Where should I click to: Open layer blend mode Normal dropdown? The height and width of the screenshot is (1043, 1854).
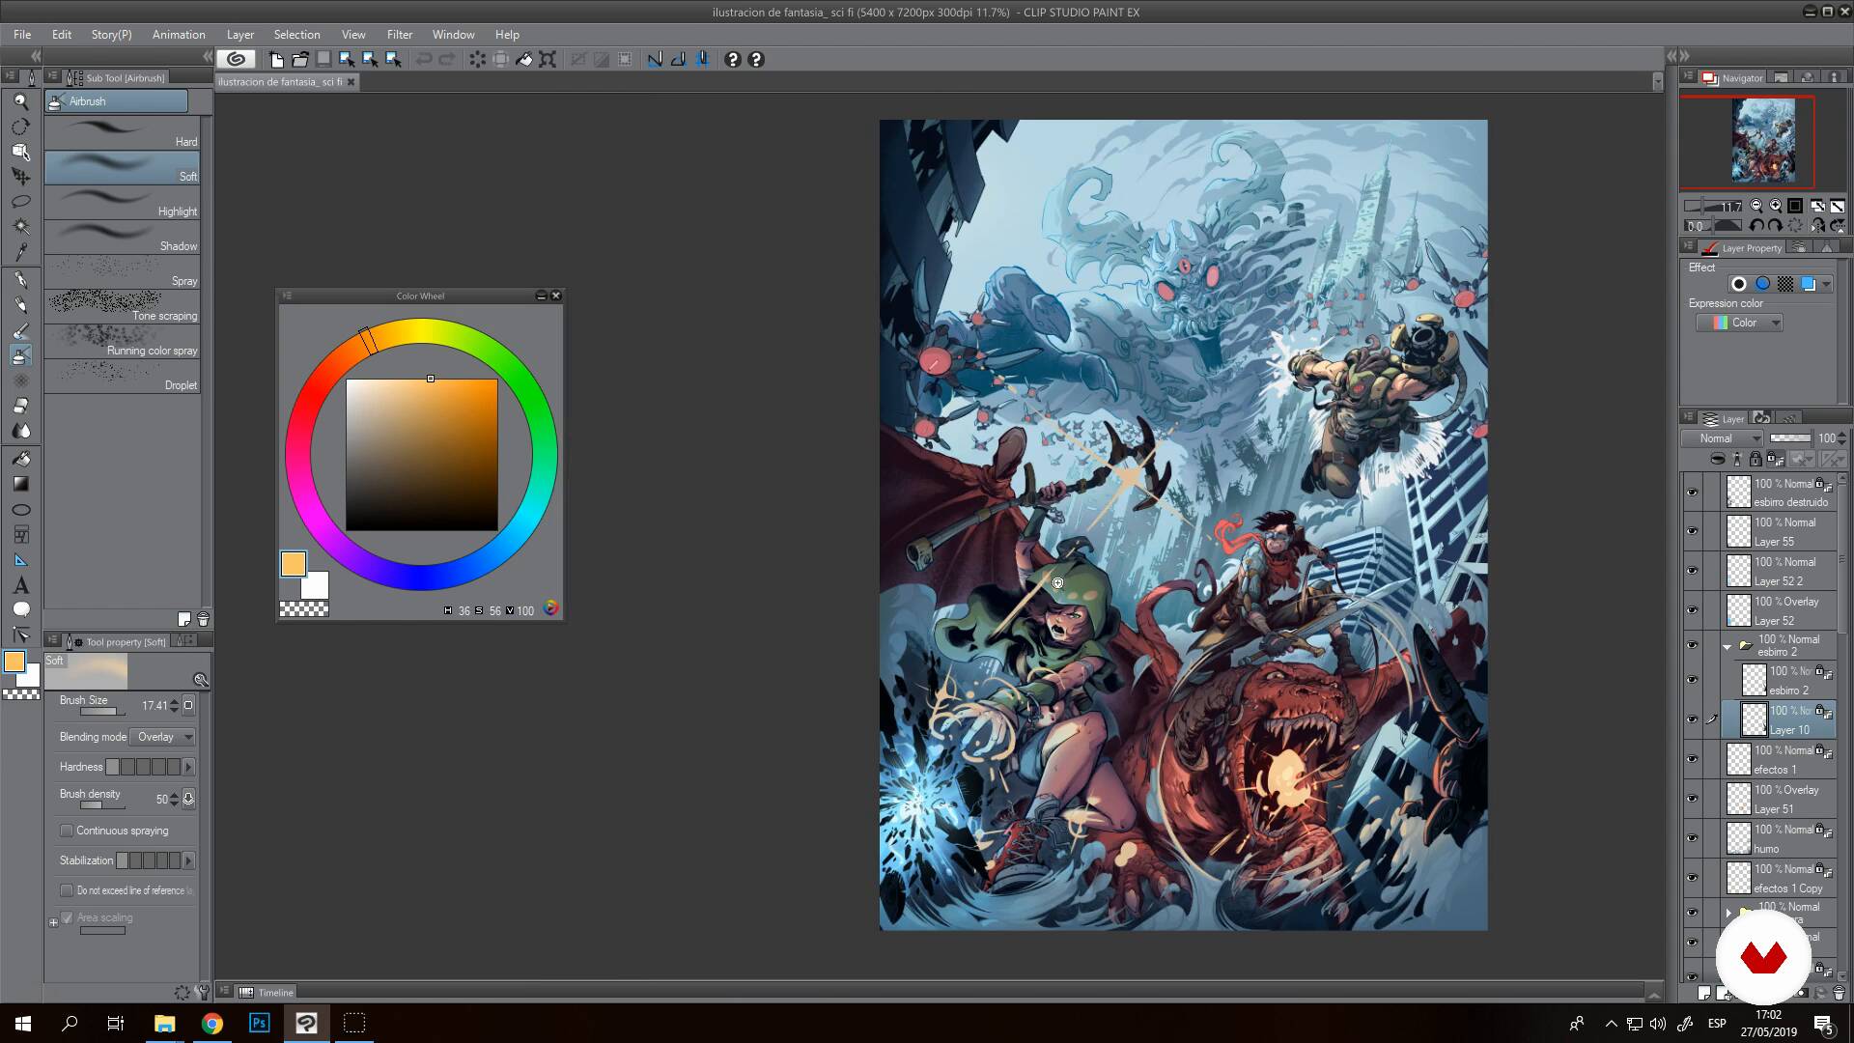(1724, 438)
